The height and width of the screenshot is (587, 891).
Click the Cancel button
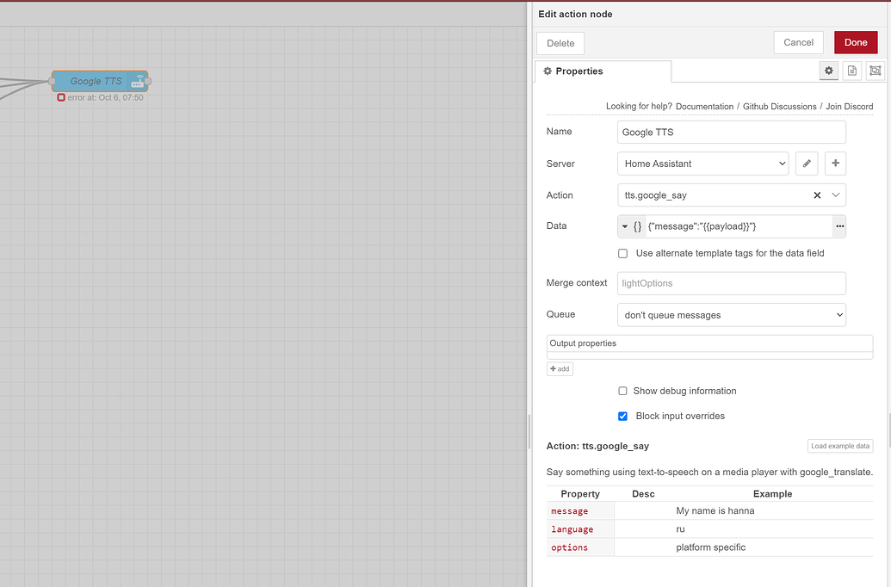click(x=798, y=43)
